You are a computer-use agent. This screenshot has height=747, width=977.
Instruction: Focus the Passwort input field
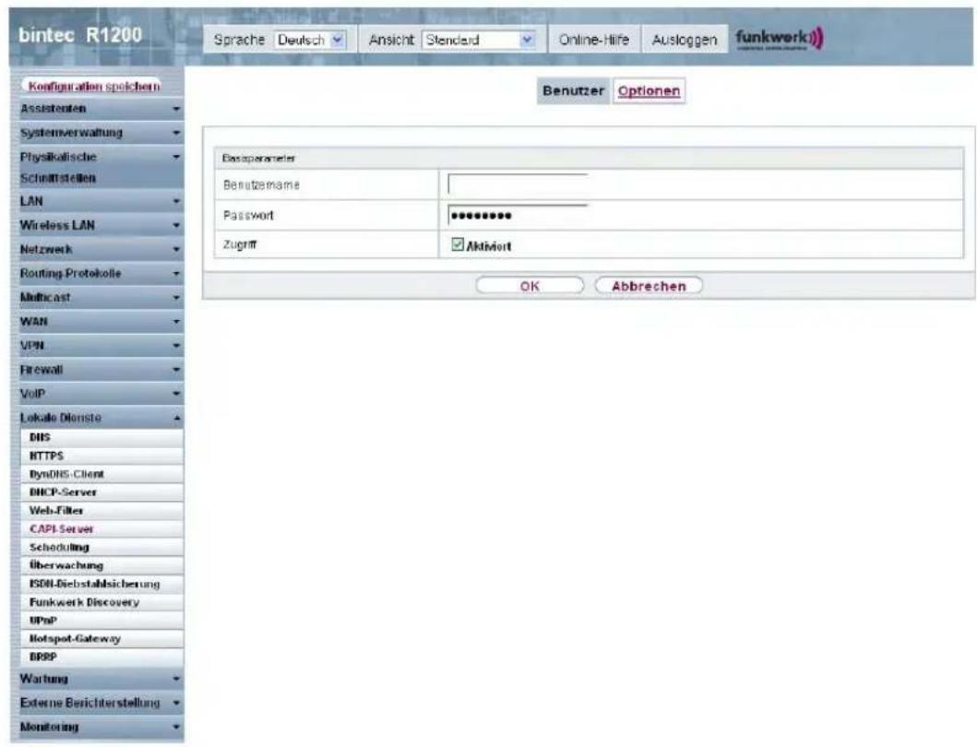pos(518,215)
